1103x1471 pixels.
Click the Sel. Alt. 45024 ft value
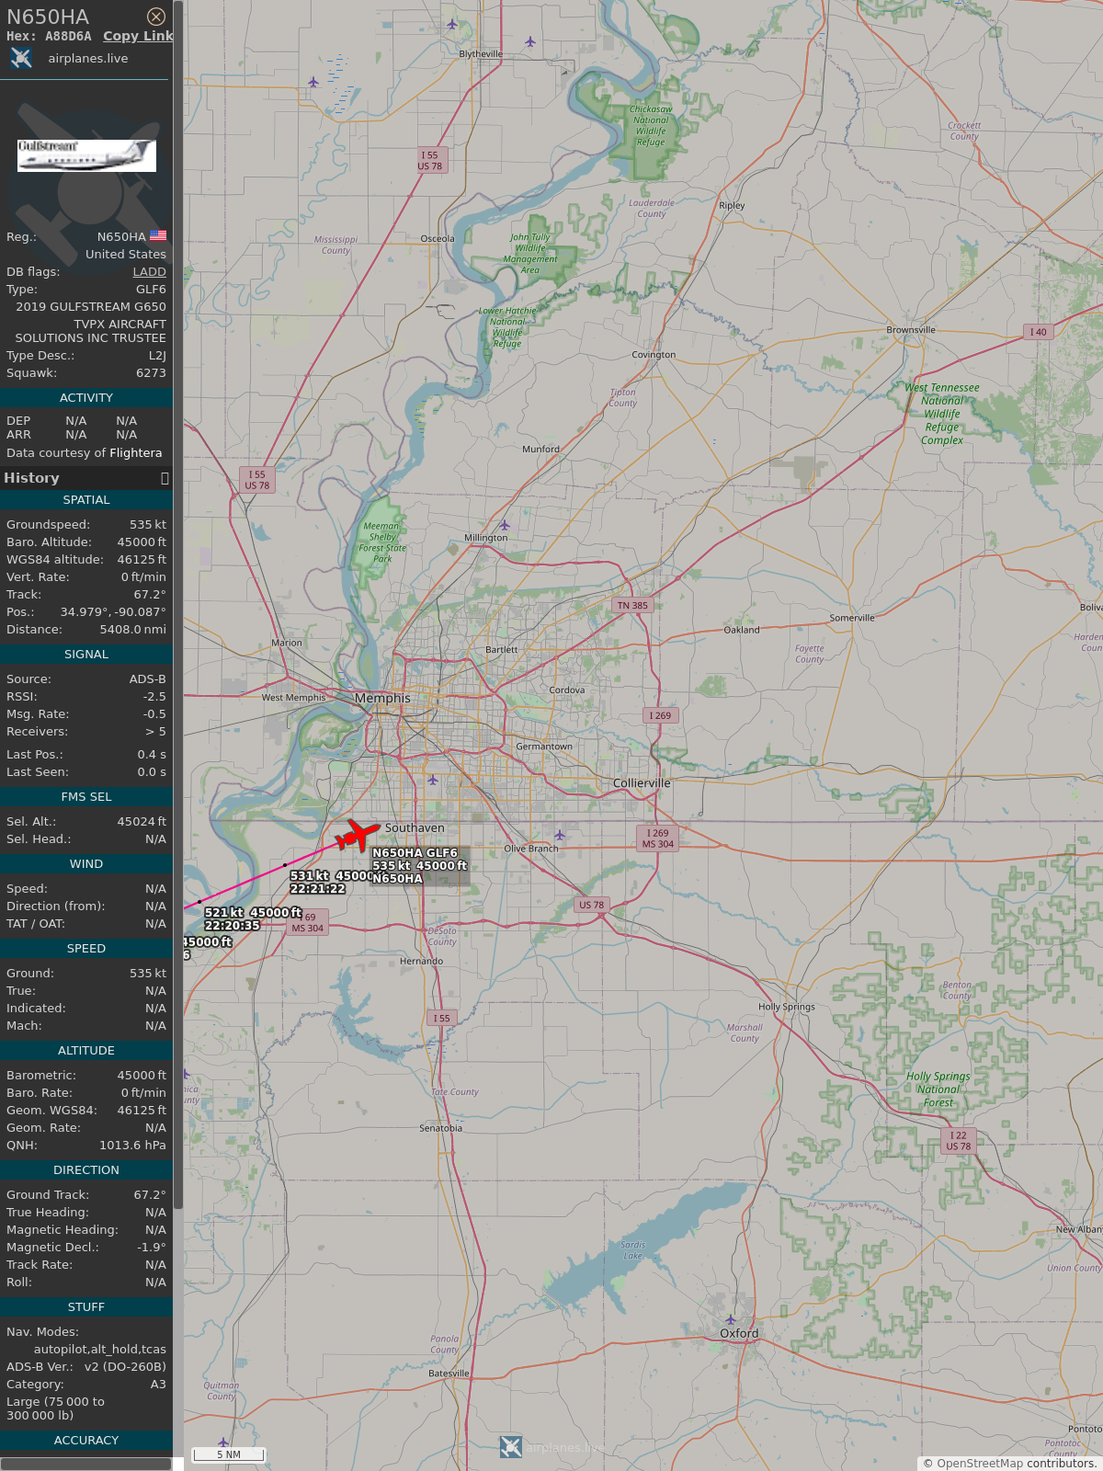[142, 822]
